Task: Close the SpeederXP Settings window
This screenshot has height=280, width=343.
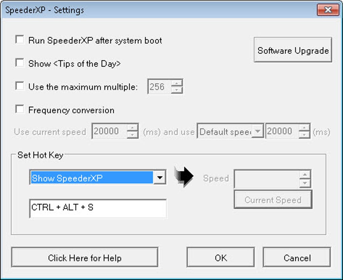Action: (x=328, y=10)
